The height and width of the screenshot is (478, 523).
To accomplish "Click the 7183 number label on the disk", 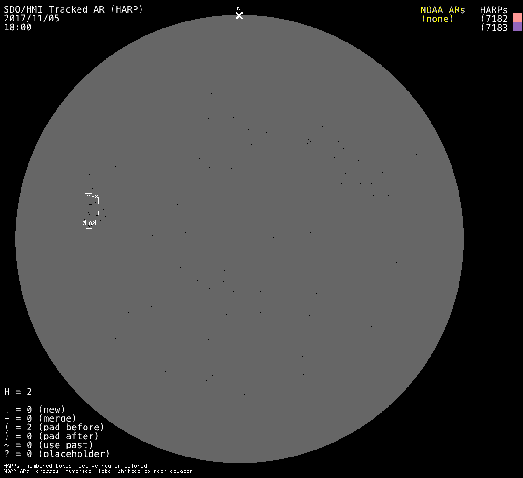I will [92, 197].
